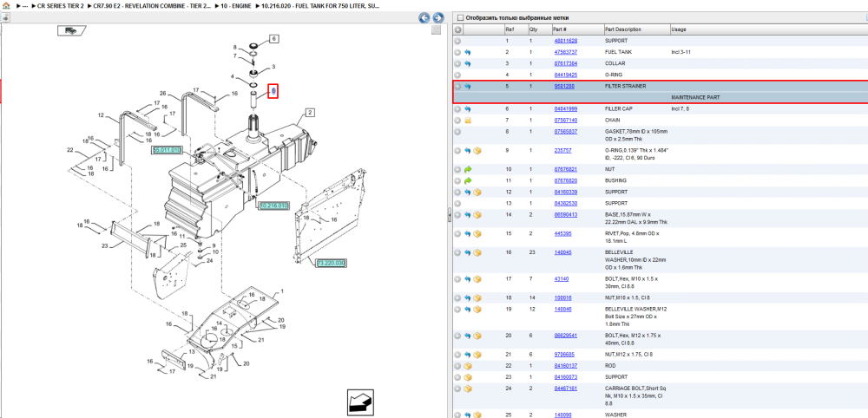Click the package icon for SUPPORT 84160073
Screen dimensions: 868x418
pos(467,377)
